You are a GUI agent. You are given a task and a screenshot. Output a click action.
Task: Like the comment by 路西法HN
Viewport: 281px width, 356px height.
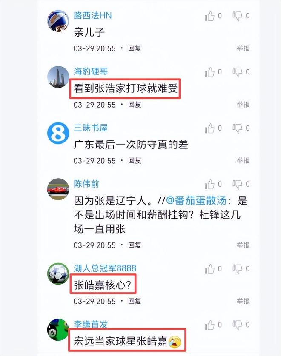[x=209, y=16]
